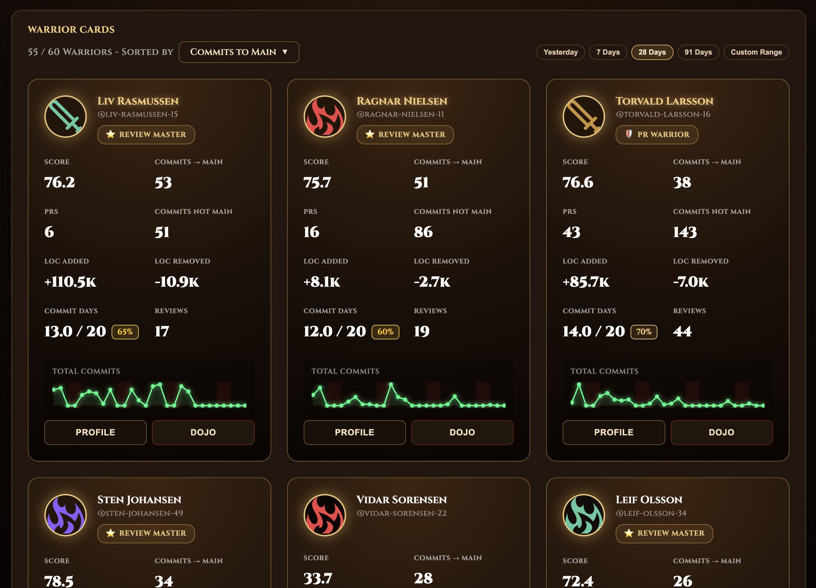Enter Ragnar Nielsen's Dojo
The width and height of the screenshot is (816, 588).
[462, 432]
